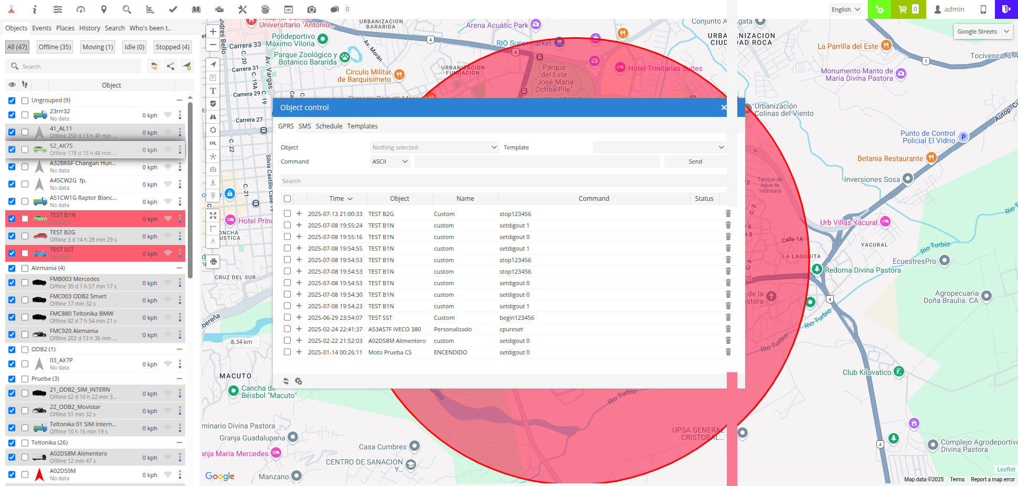1018x486 pixels.
Task: Open the DTC engine diagnostics icon
Action: click(x=219, y=9)
